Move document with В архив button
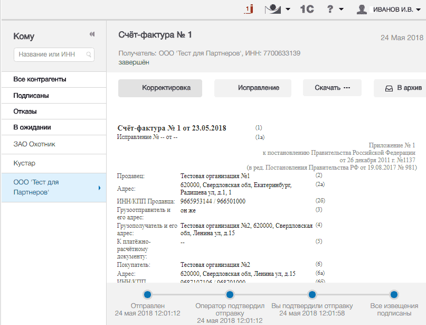Screen dimensions: 426x325 point(400,88)
